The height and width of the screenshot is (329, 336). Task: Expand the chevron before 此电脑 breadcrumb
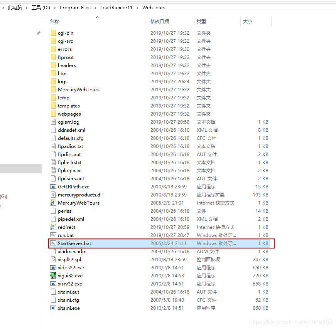pyautogui.click(x=3, y=8)
